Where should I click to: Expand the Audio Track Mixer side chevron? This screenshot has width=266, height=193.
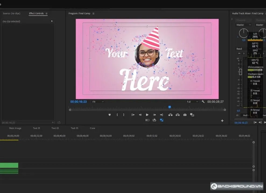point(232,19)
